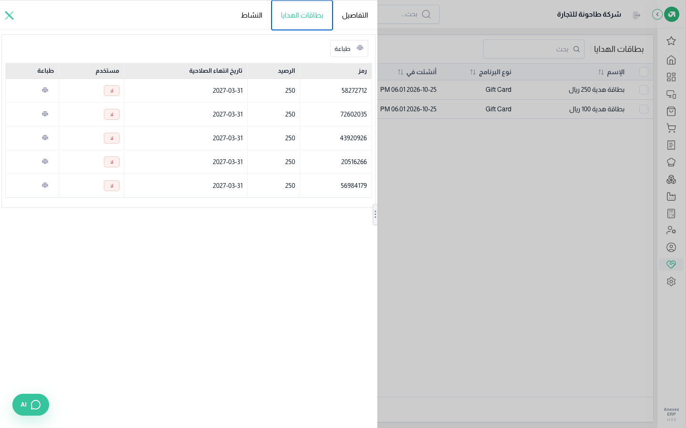Screen dimensions: 686x428
Task: Open the calculator icon in sidebar
Action: [x=671, y=214]
